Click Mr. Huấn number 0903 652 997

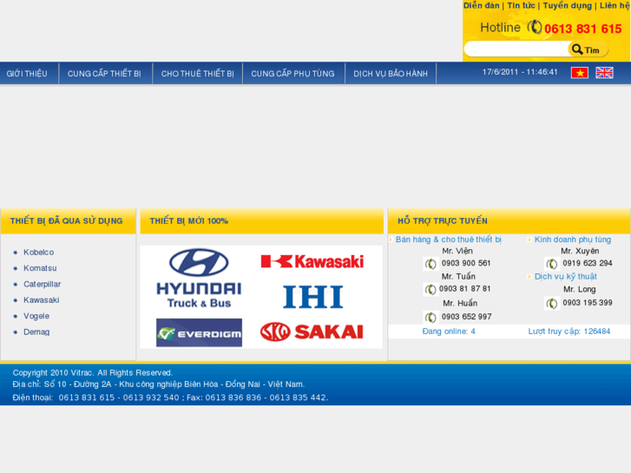point(466,317)
